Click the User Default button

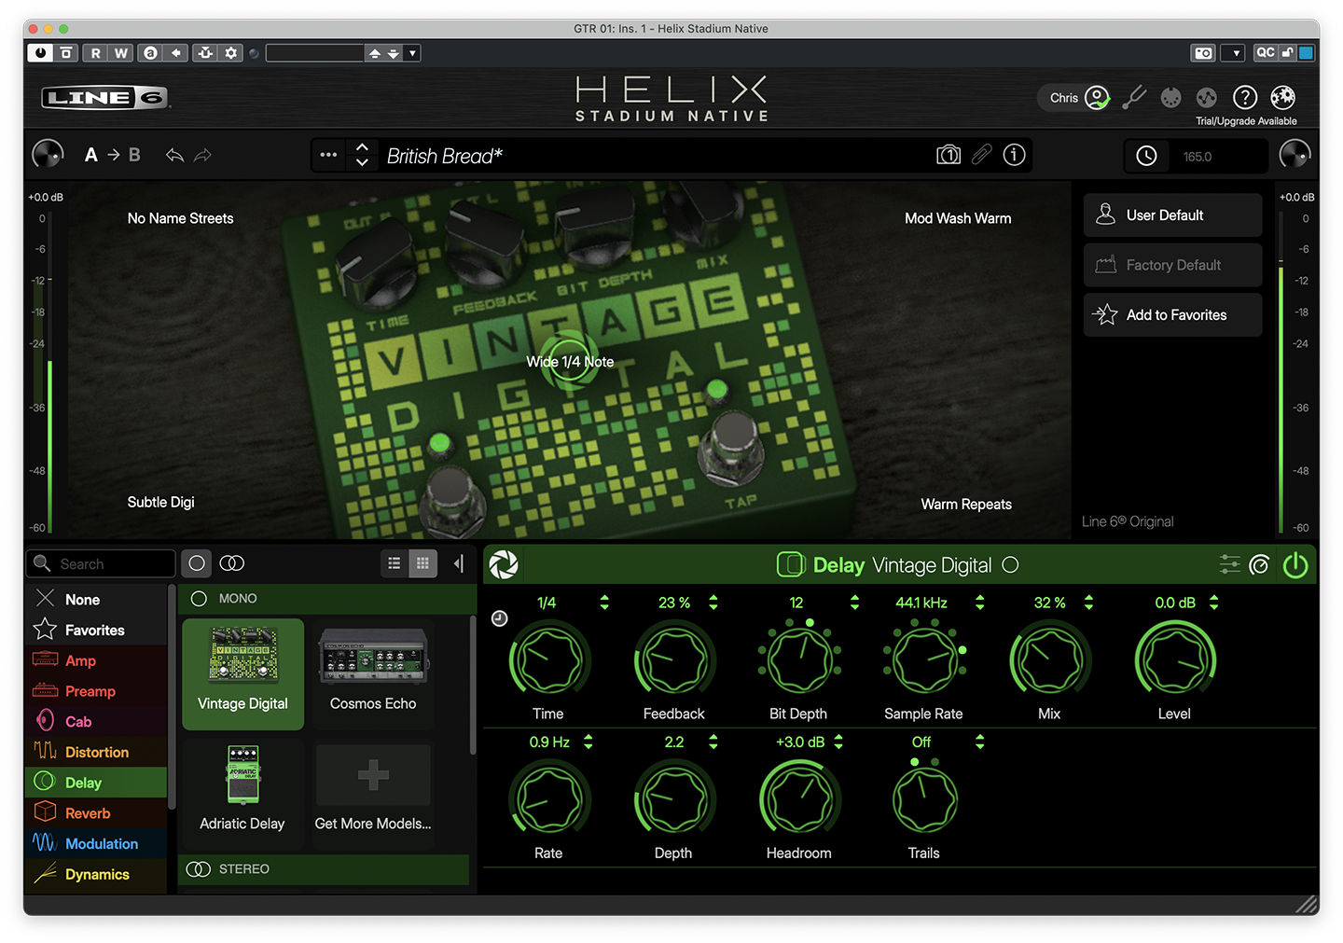point(1173,215)
